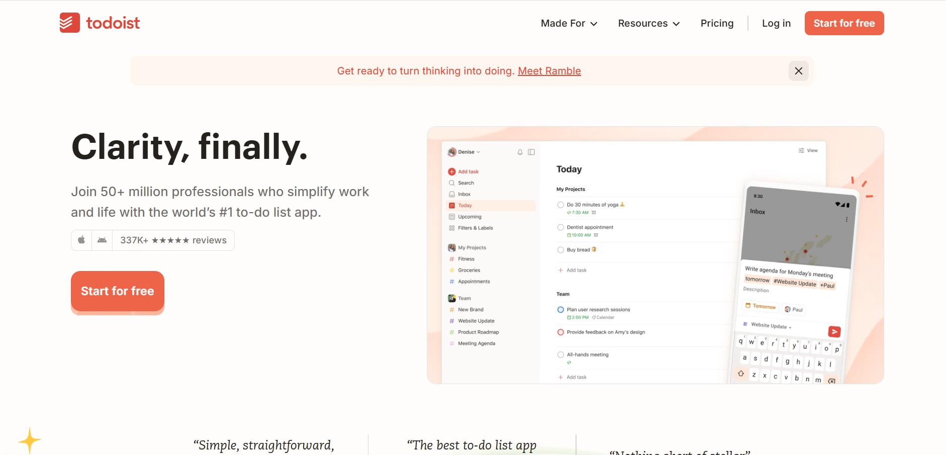Expand the Resources dropdown menu
This screenshot has width=946, height=455.
click(648, 23)
